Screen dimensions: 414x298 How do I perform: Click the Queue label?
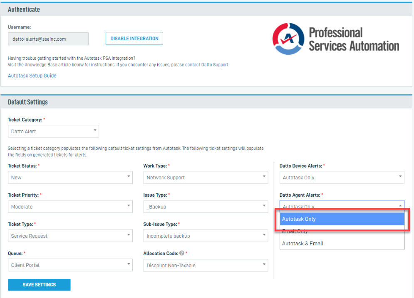coord(15,254)
